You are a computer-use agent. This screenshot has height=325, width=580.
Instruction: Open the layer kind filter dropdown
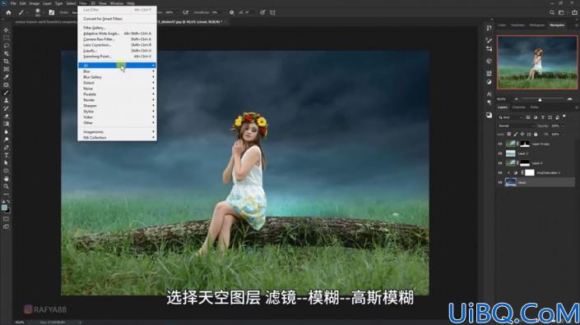[x=510, y=117]
